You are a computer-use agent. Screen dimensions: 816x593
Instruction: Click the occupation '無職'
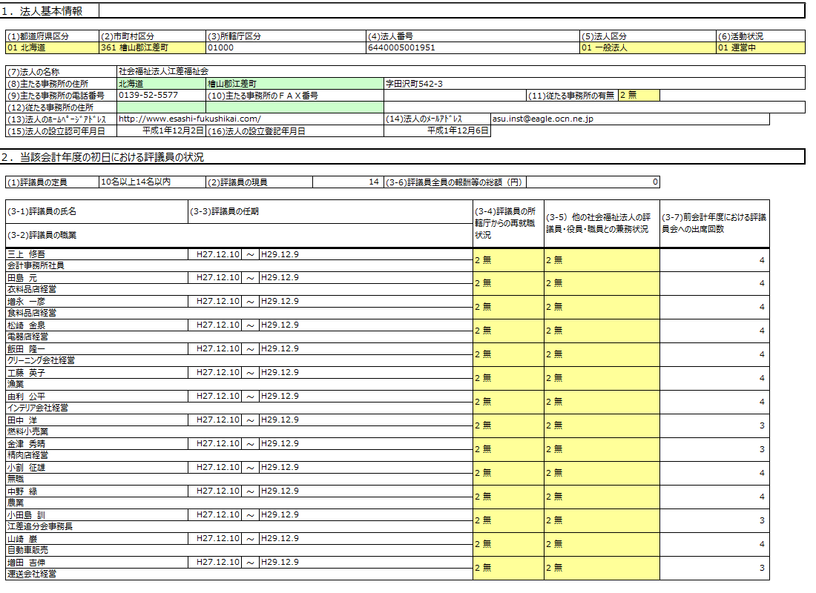pyautogui.click(x=239, y=479)
